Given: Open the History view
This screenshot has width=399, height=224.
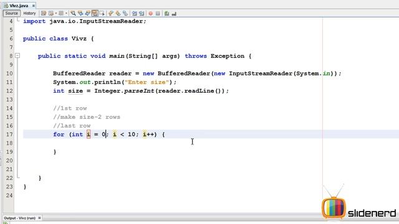Looking at the screenshot, I should [29, 13].
